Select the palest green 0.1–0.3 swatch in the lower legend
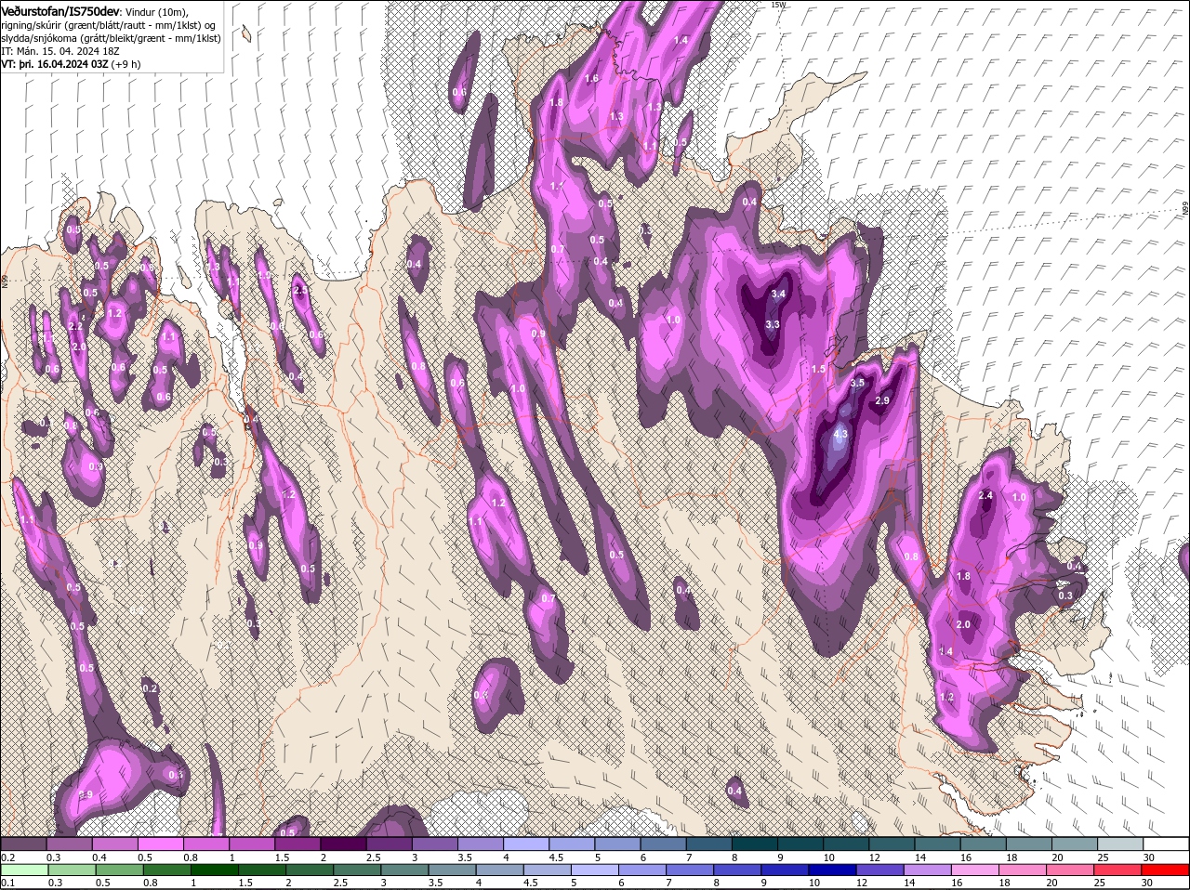 tap(23, 870)
